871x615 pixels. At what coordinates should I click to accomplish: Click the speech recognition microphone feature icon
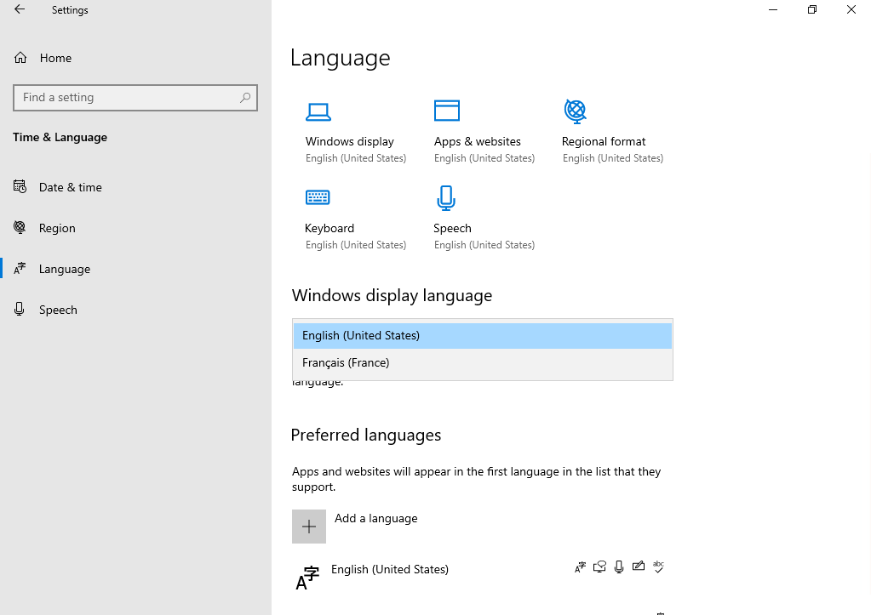(619, 567)
